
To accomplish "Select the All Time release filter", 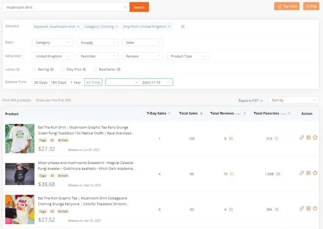I will 93,82.
